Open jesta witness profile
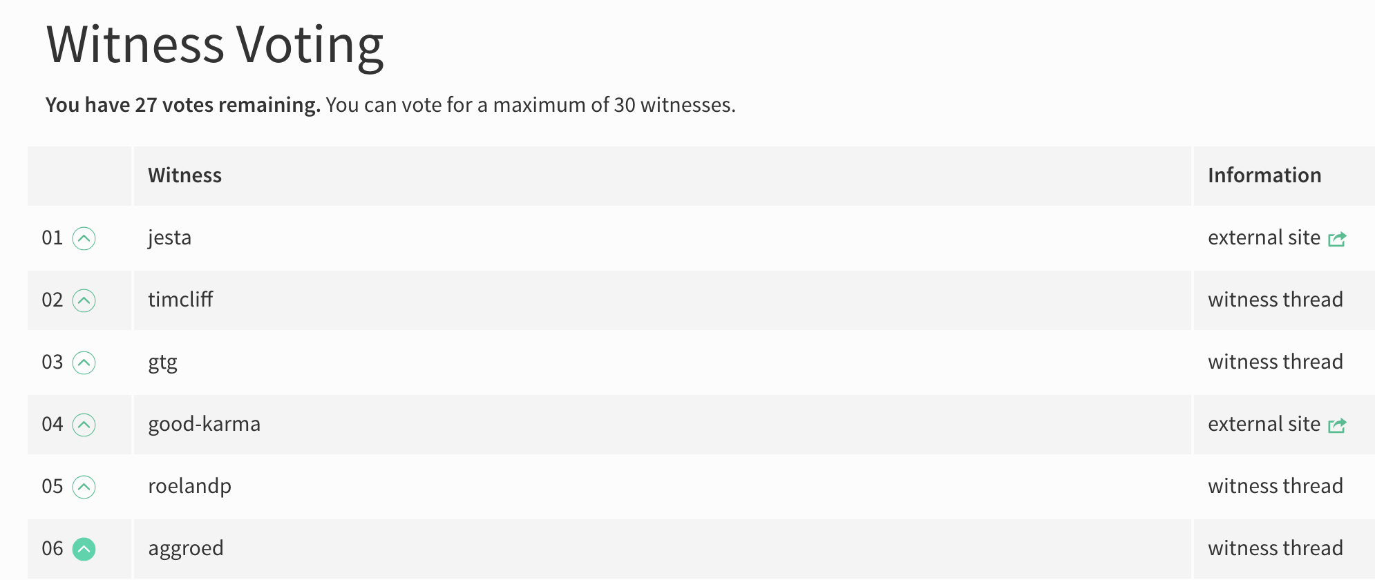 click(169, 238)
